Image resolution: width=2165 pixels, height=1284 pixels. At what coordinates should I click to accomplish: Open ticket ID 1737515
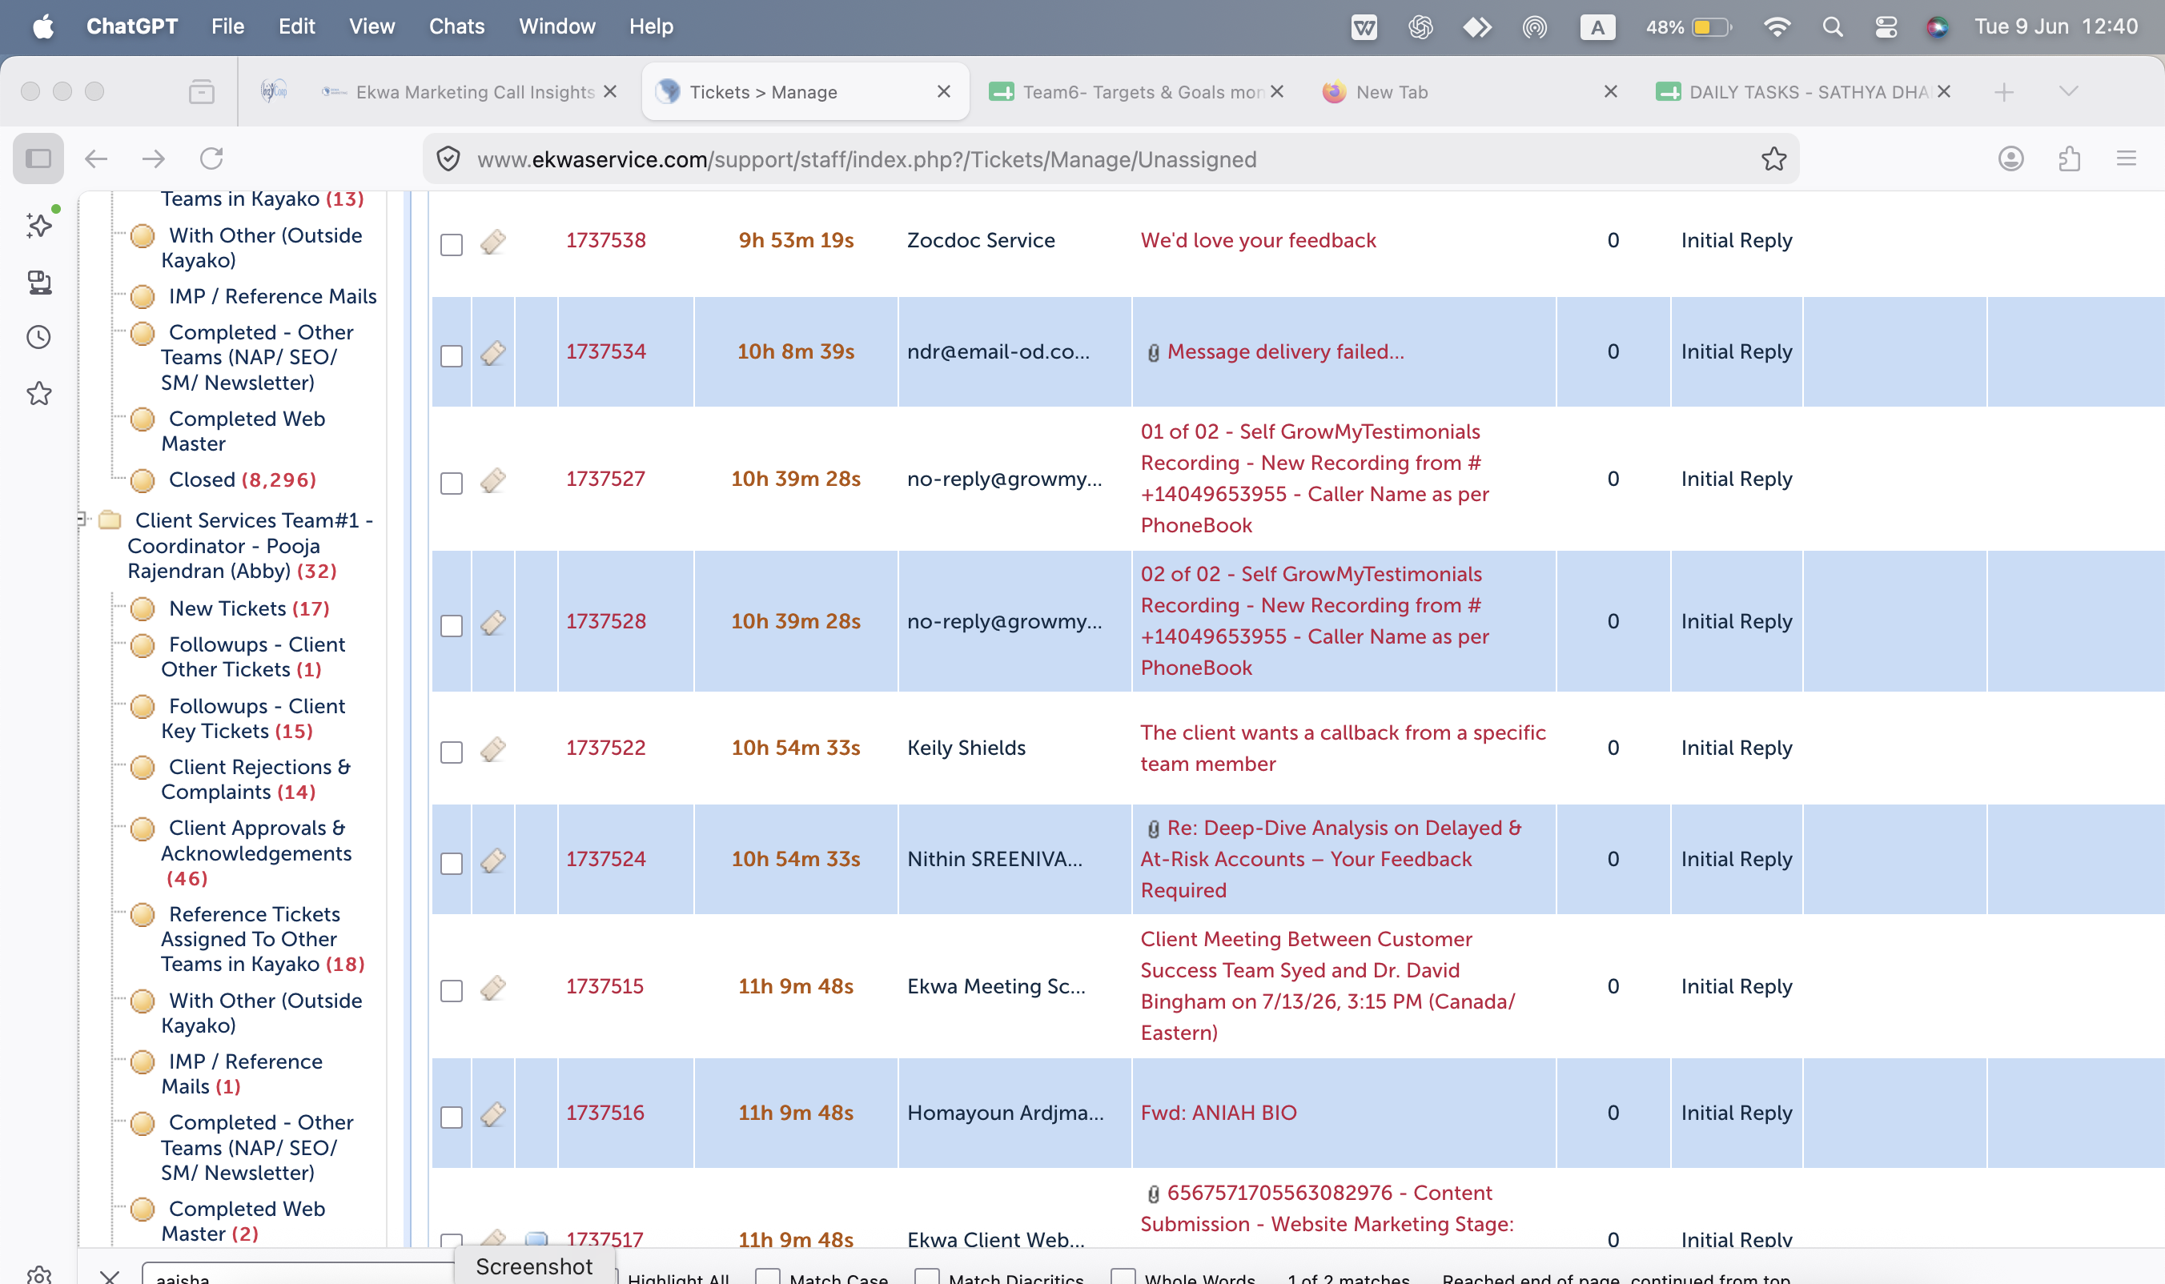click(605, 986)
